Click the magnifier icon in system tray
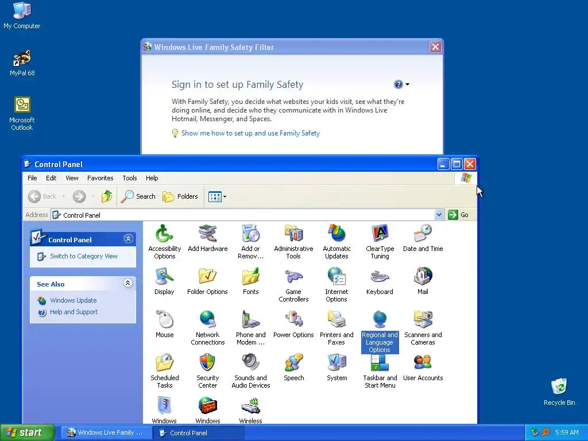The width and height of the screenshot is (588, 441). (x=546, y=432)
